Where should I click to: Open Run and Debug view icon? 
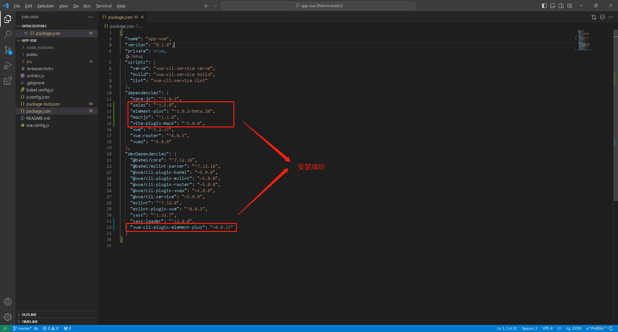point(8,65)
